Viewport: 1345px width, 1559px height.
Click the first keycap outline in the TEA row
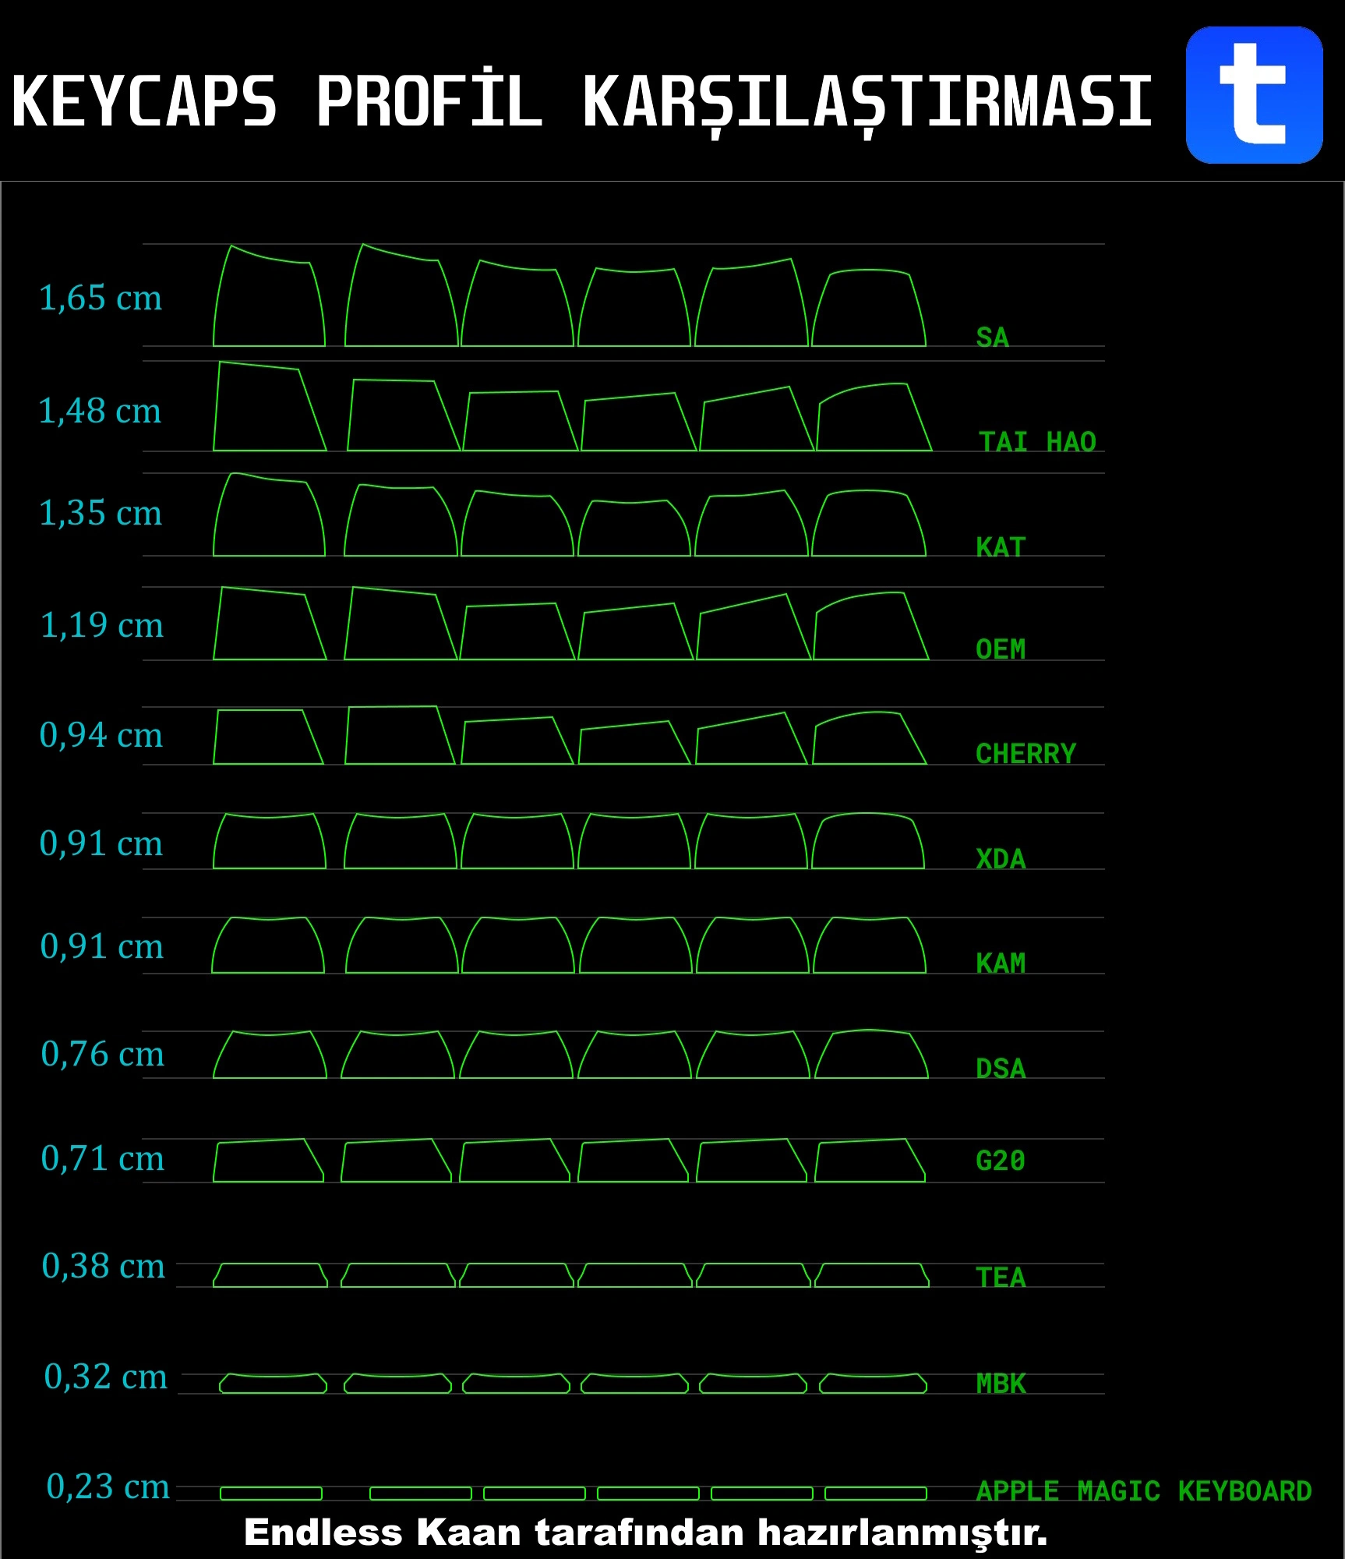tap(270, 1275)
